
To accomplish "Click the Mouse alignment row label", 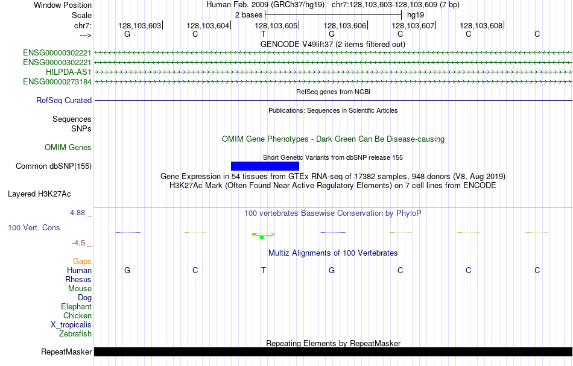I will [80, 289].
